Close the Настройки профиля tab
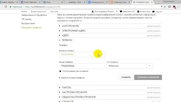This screenshot has width=181, height=102. (x=152, y=2)
